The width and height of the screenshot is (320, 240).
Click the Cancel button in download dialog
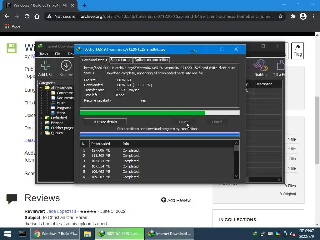(217, 122)
